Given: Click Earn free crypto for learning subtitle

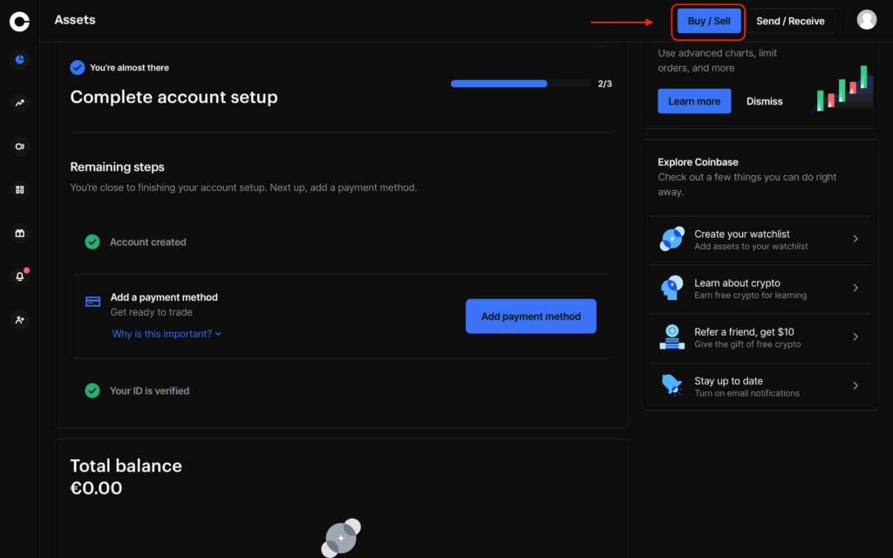Looking at the screenshot, I should 751,295.
